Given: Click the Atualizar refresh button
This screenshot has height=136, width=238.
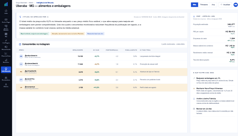Looking at the screenshot, I should (x=225, y=5).
